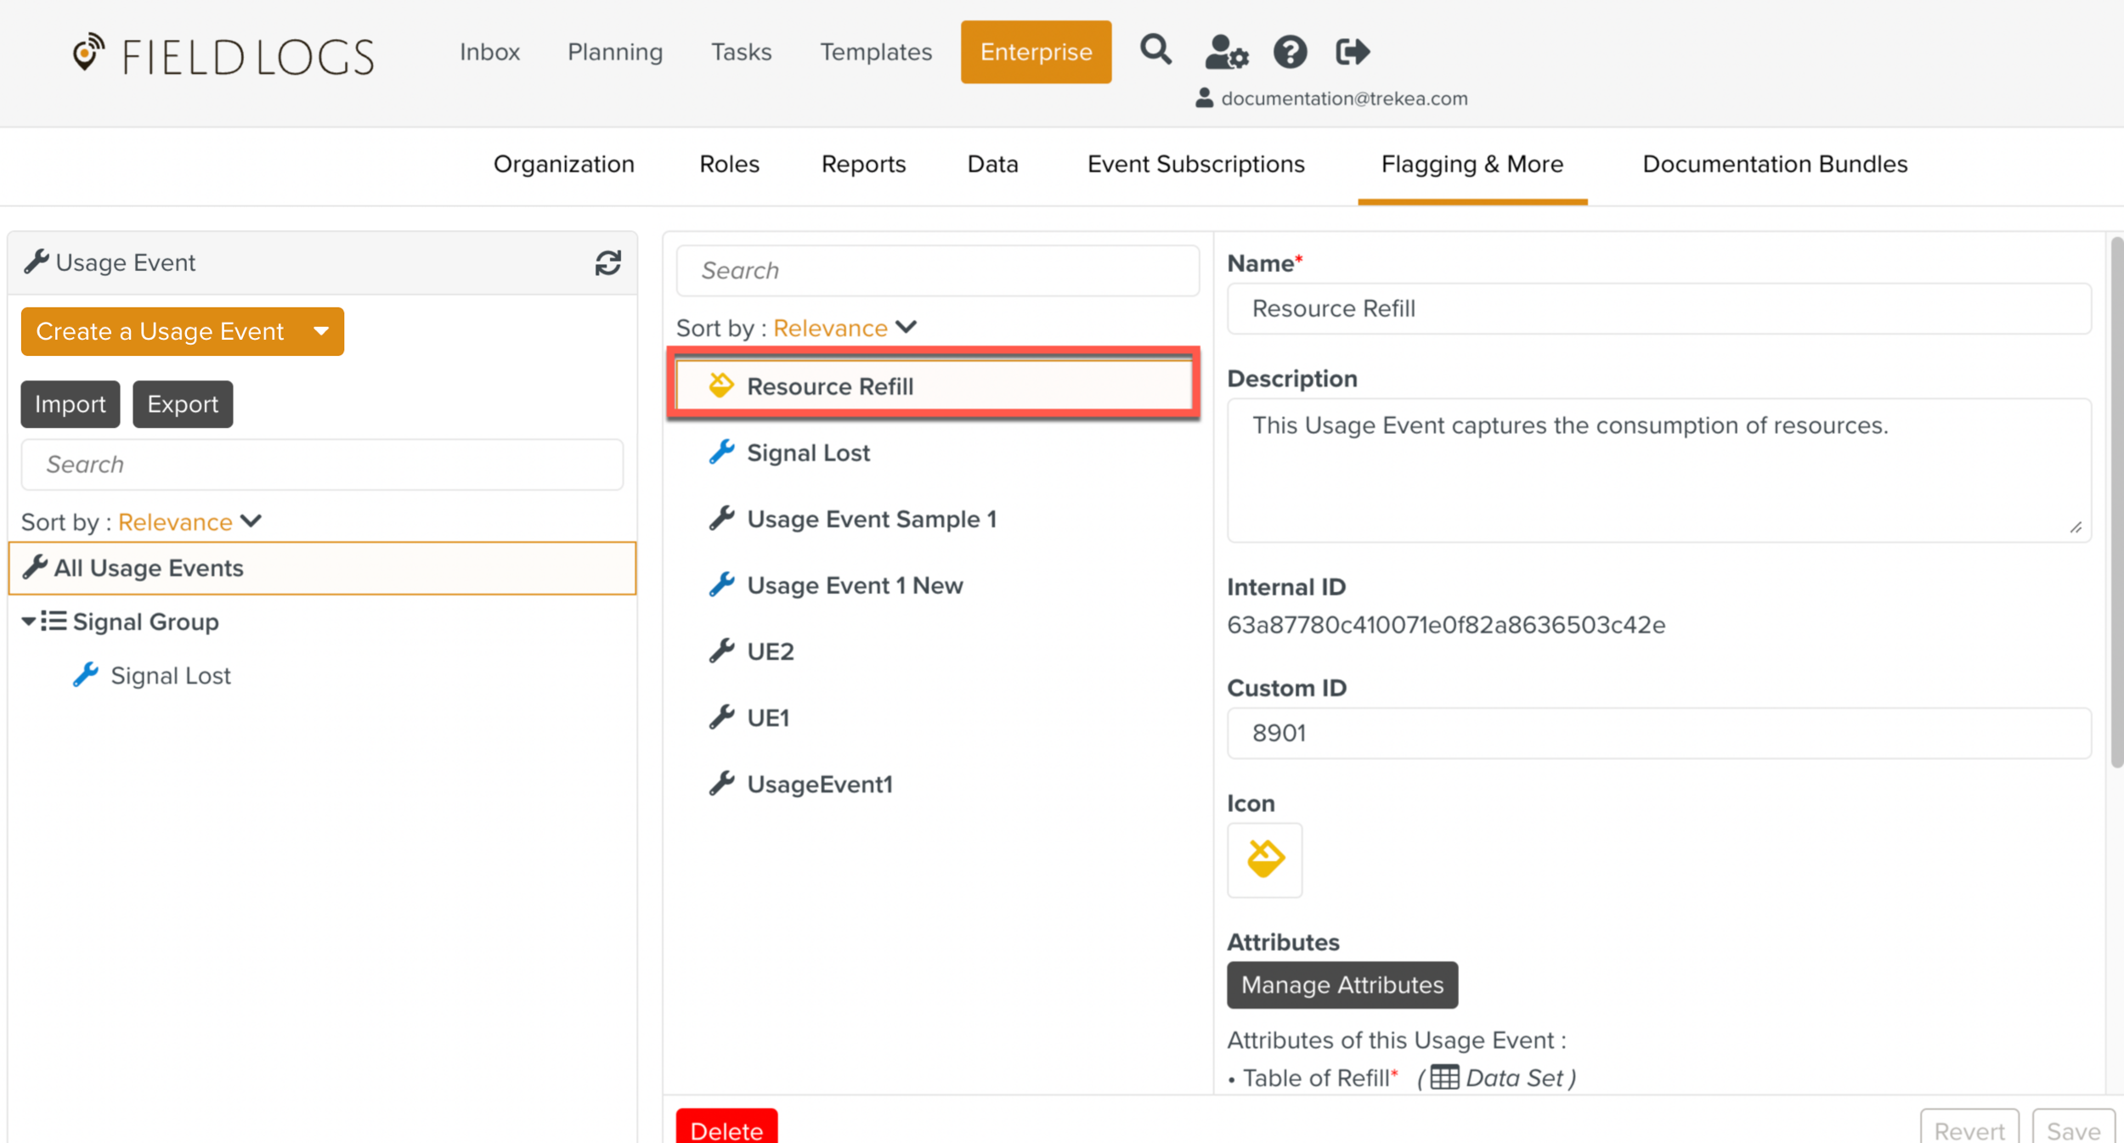
Task: Open Create a Usage Event dropdown arrow
Action: click(321, 331)
